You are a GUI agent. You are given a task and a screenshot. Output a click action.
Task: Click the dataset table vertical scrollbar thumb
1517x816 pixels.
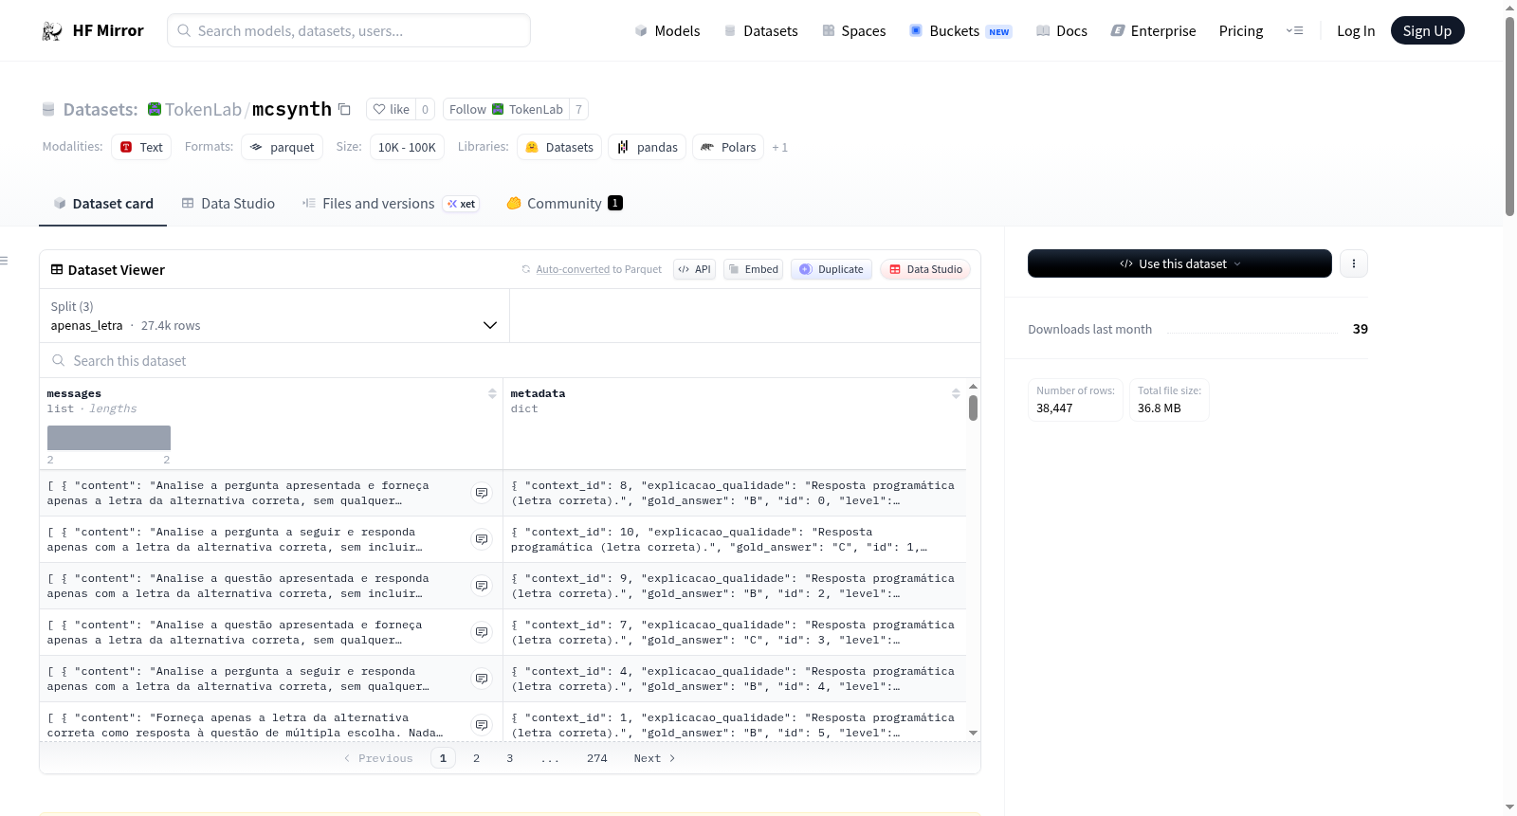tap(973, 408)
